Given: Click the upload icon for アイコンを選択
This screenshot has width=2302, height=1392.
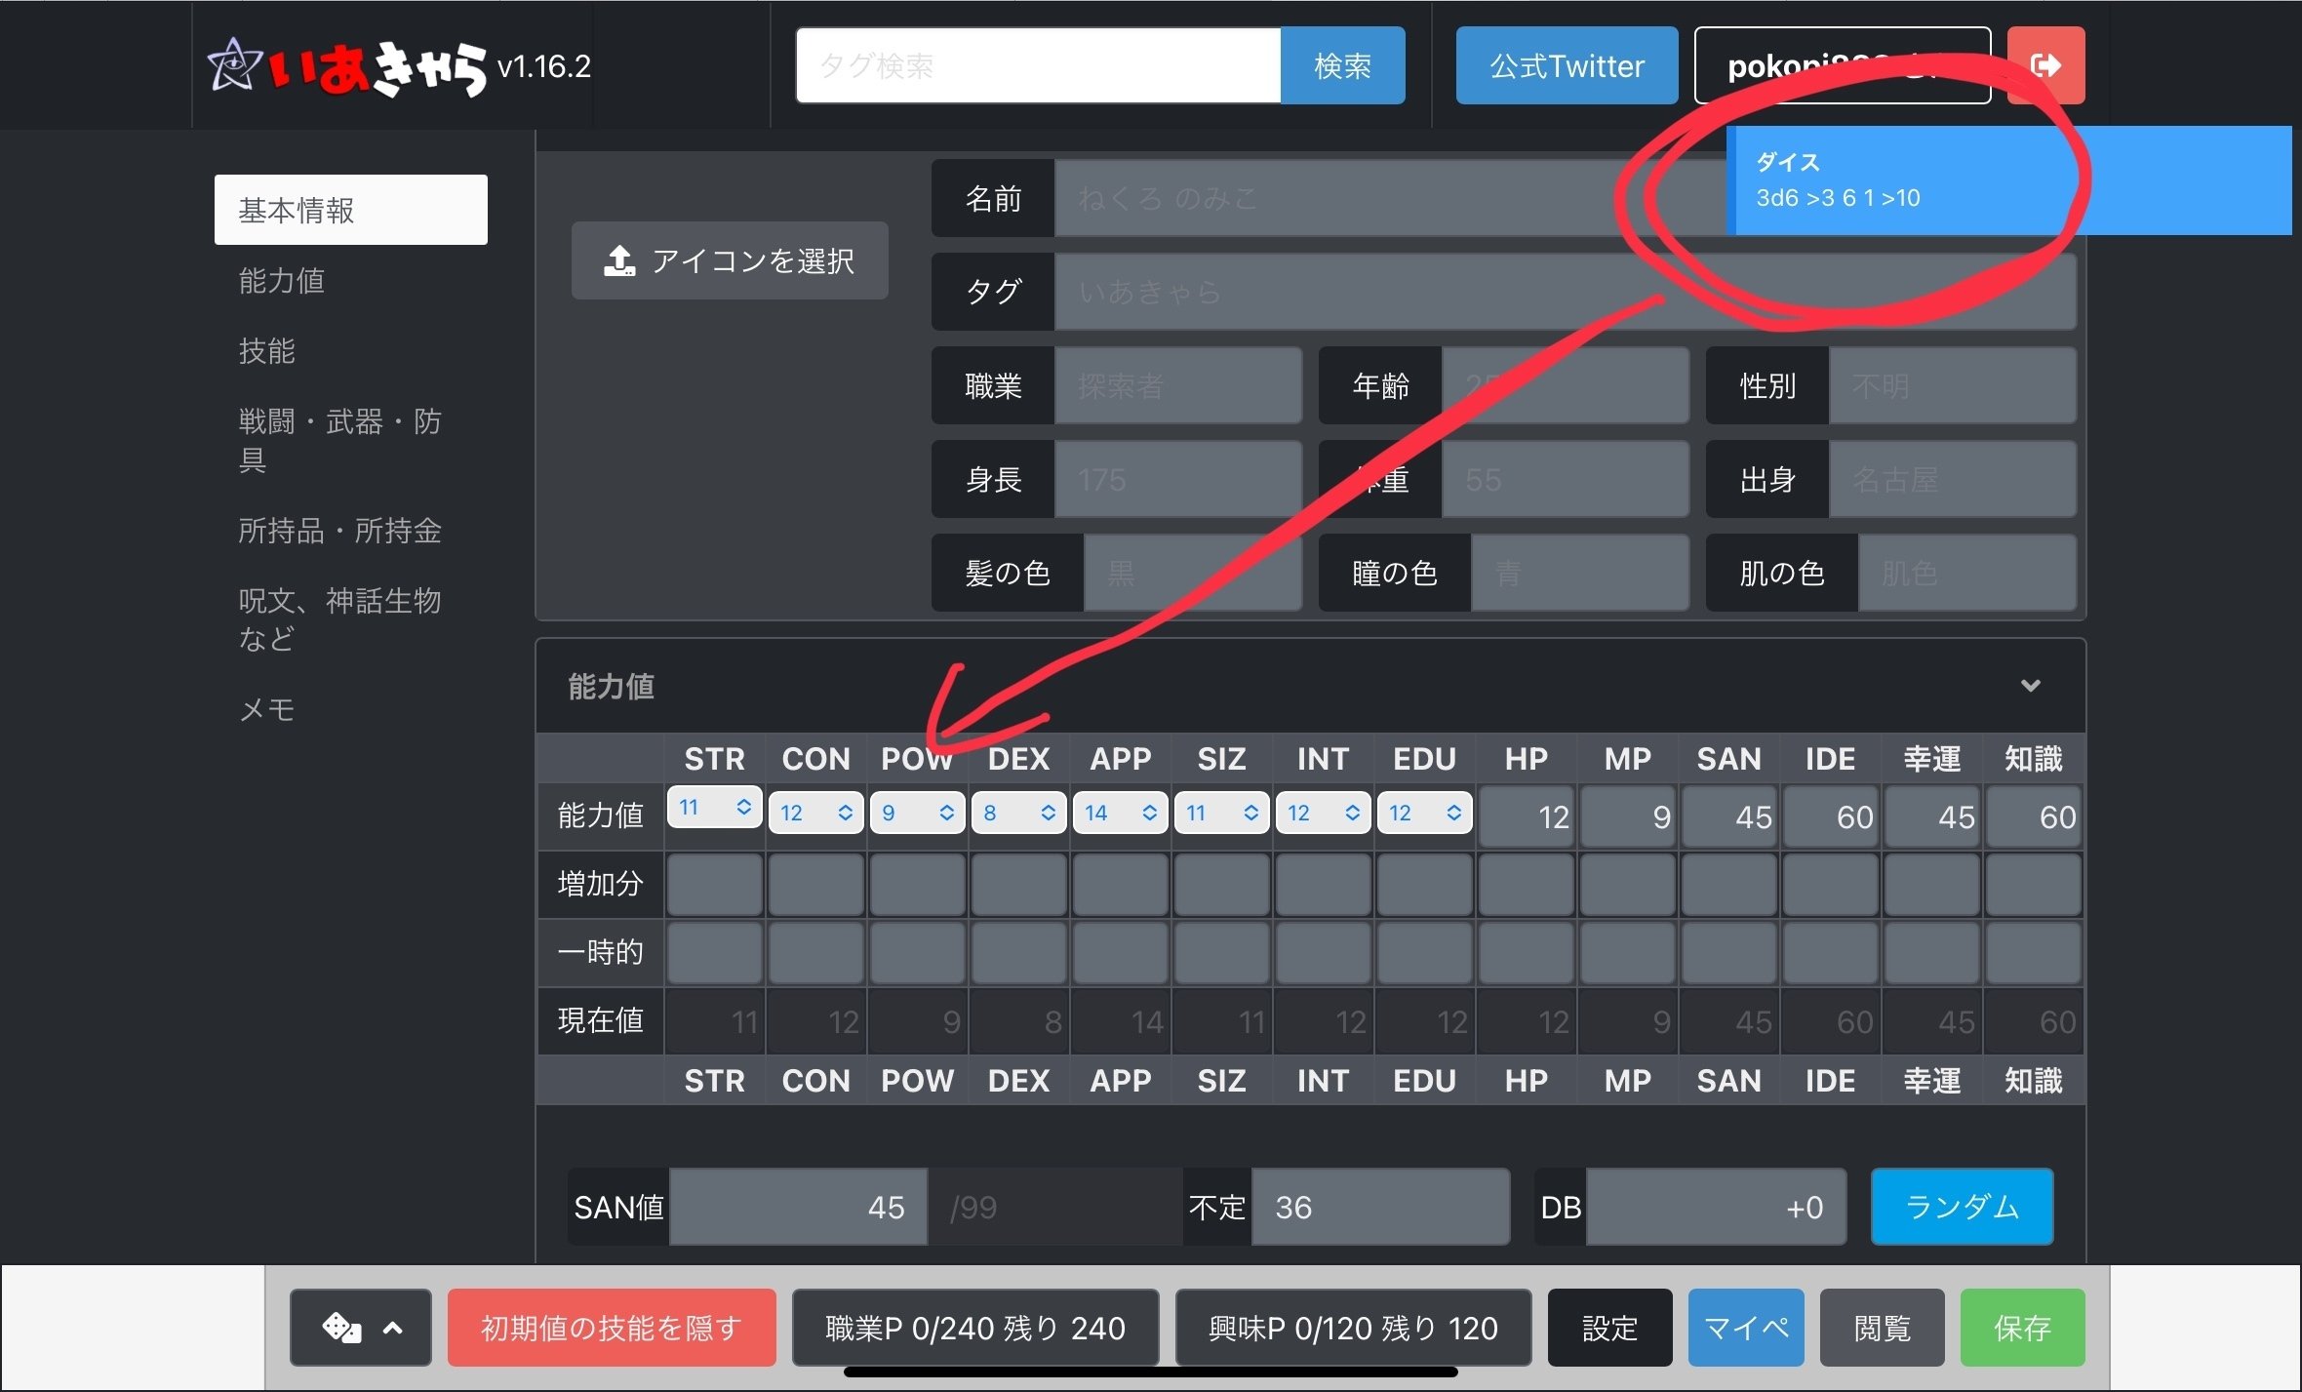Looking at the screenshot, I should pos(618,260).
